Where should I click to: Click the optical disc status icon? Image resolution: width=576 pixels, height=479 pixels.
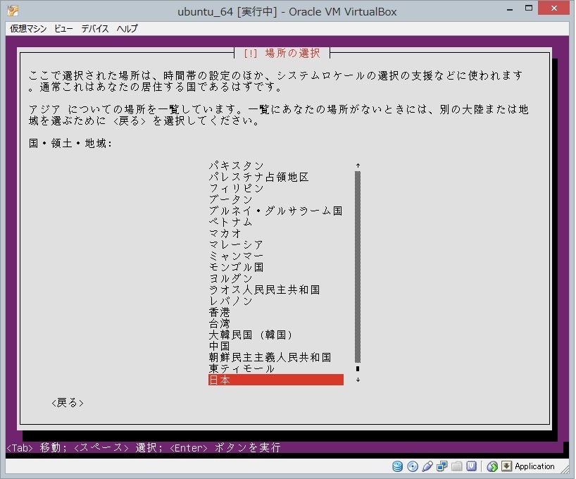pyautogui.click(x=413, y=466)
